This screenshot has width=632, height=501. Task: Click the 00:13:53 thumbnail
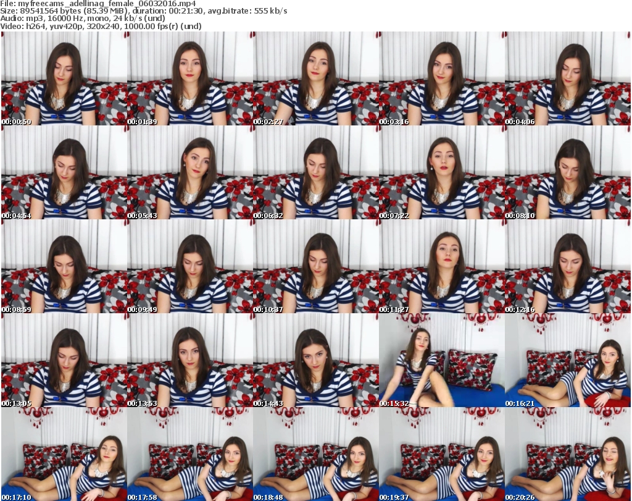coord(190,360)
